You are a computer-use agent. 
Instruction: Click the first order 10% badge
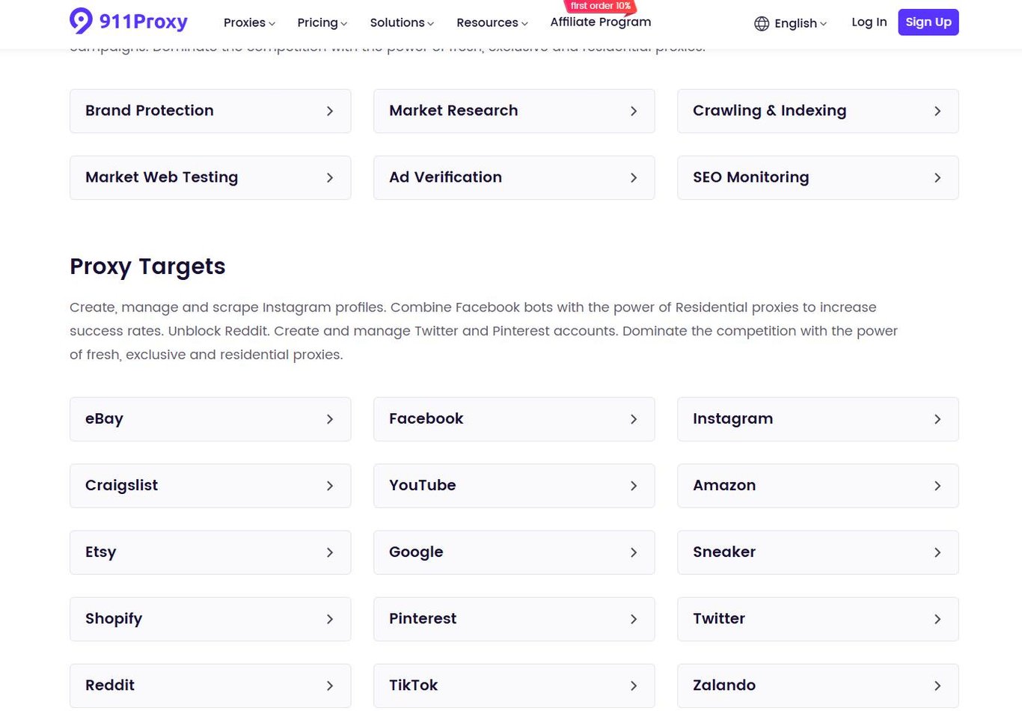point(600,6)
